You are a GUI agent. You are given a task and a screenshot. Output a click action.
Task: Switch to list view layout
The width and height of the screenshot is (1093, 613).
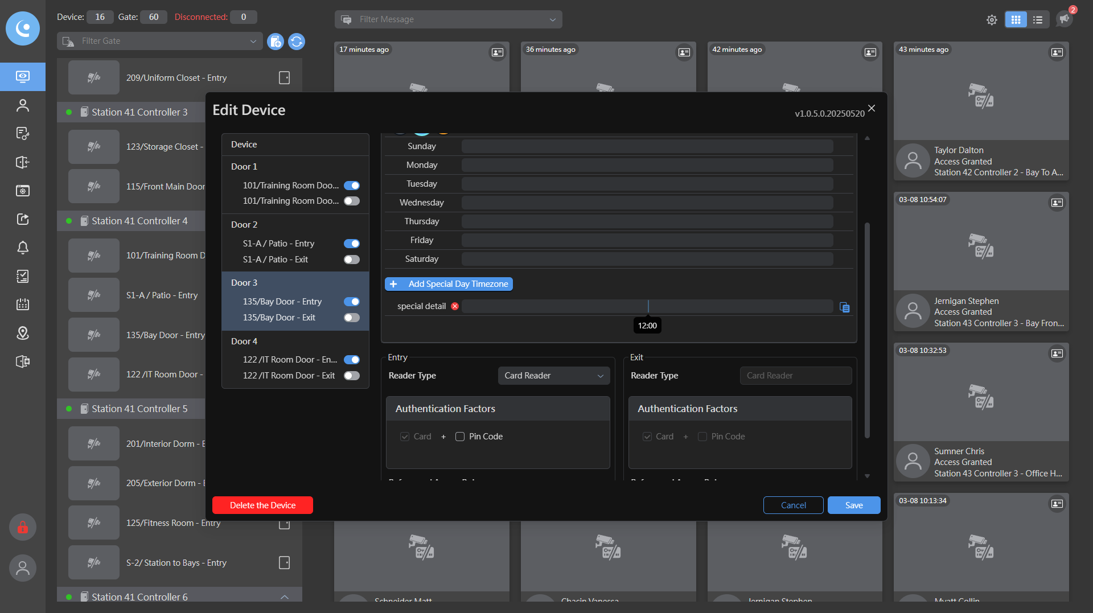[1038, 20]
